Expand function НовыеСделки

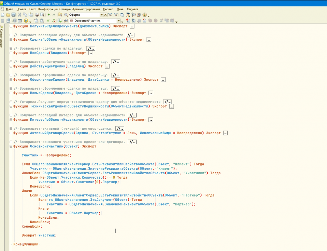coord(11,93)
